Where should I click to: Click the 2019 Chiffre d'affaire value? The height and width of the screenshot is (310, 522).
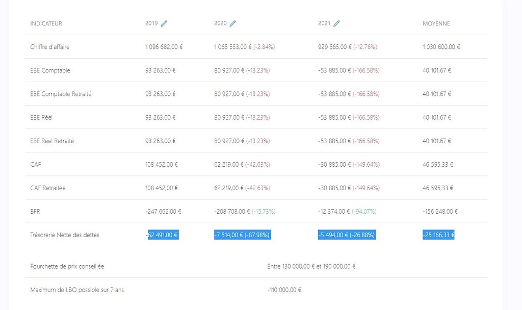coord(164,47)
